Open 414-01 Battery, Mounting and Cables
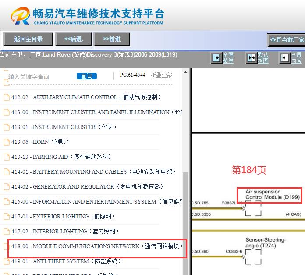 [93, 171]
